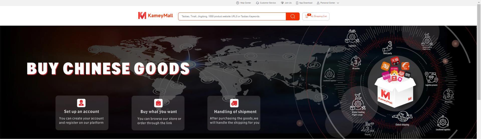Focus the product URL search field
This screenshot has width=481, height=139.
click(232, 16)
